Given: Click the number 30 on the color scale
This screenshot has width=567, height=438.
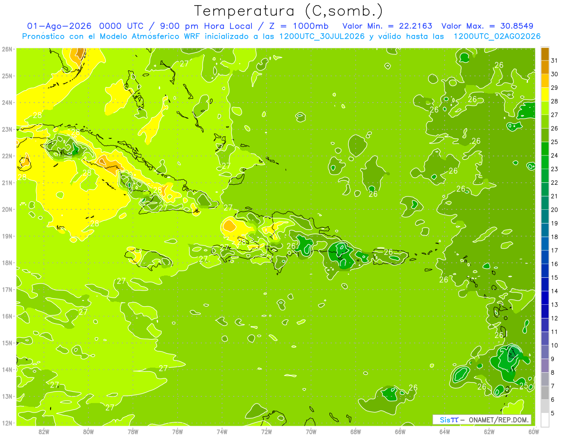Looking at the screenshot, I should pos(555,74).
